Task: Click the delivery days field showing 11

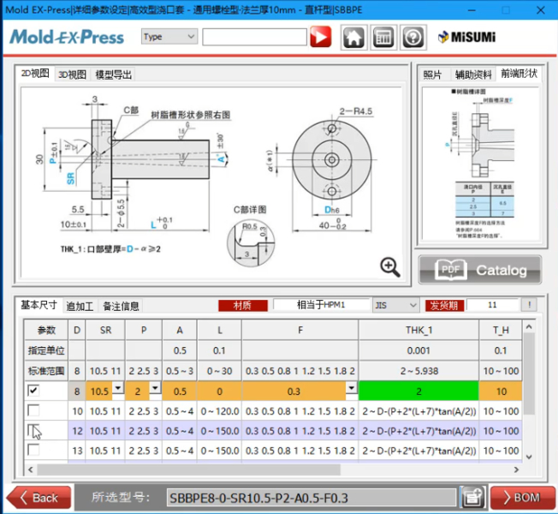Action: (x=492, y=305)
